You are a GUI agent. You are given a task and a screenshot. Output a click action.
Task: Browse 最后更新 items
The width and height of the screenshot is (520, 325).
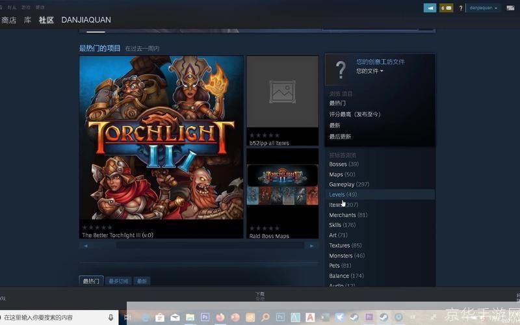340,136
